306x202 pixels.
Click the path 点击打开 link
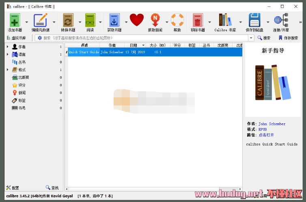(x=266, y=135)
